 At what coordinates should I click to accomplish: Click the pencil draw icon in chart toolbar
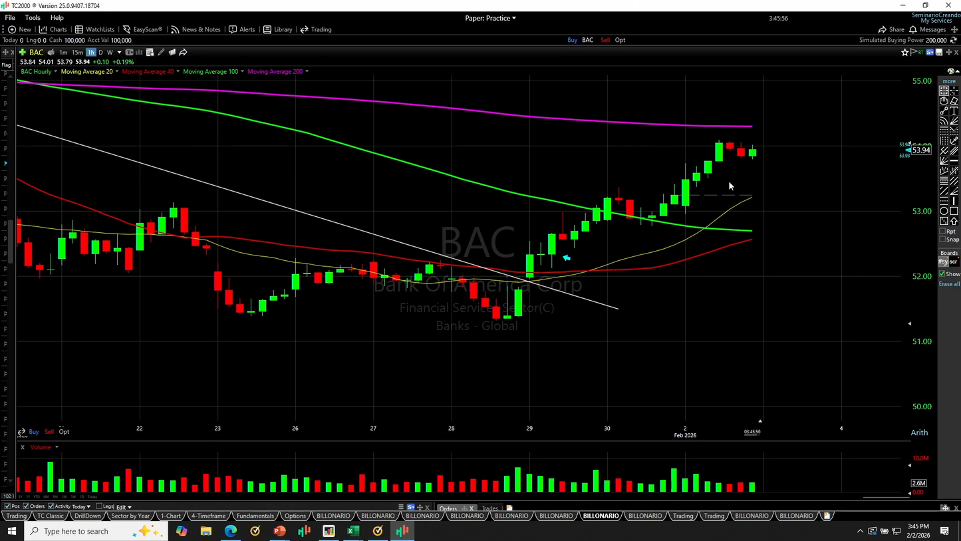pos(161,53)
